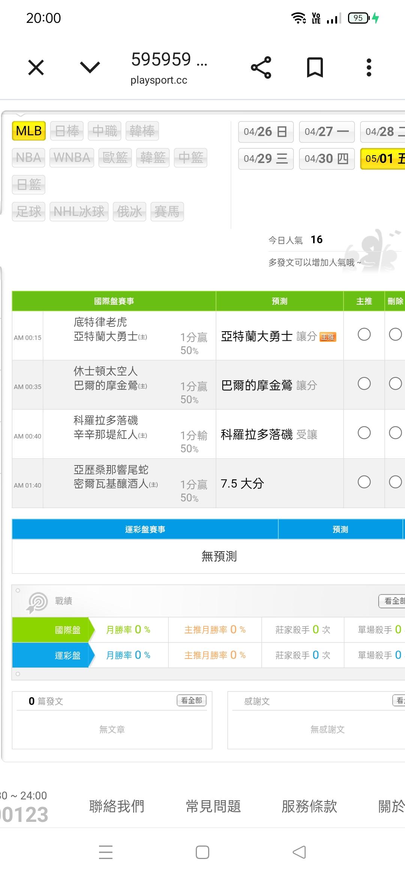Switch to the NBA league tab
This screenshot has width=405, height=877.
(x=28, y=157)
